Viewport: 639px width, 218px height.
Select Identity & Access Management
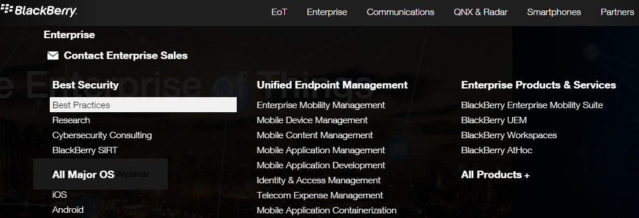coord(319,180)
